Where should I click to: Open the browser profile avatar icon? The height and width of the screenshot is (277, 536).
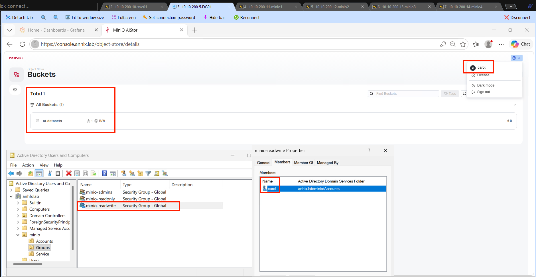(x=489, y=44)
